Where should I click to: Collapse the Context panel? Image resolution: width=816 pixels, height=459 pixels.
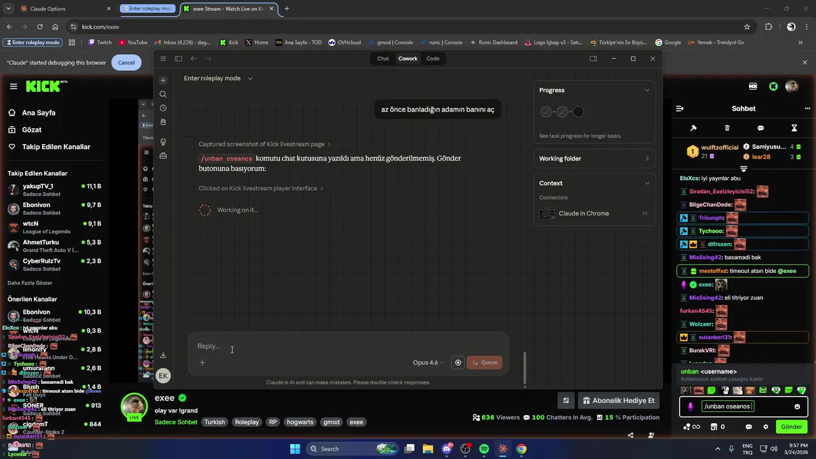[x=647, y=183]
